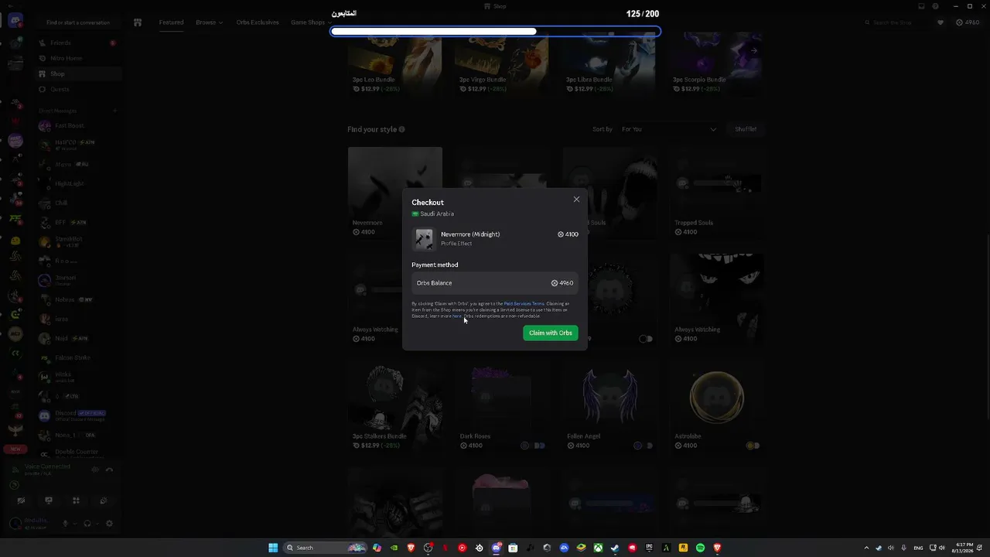This screenshot has height=557, width=990.
Task: Open the soundboard in voice panel
Action: tap(103, 501)
